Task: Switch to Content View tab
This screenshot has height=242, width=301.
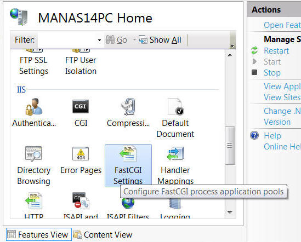Action: (103, 235)
